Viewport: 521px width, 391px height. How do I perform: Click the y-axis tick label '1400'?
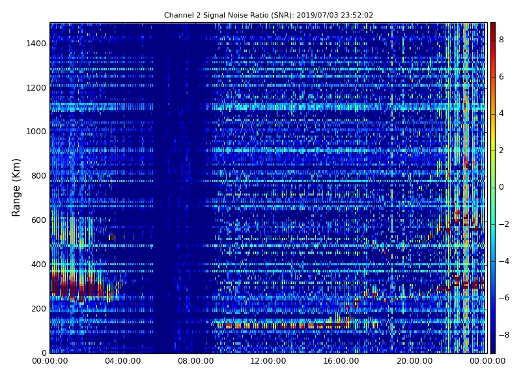coord(36,44)
